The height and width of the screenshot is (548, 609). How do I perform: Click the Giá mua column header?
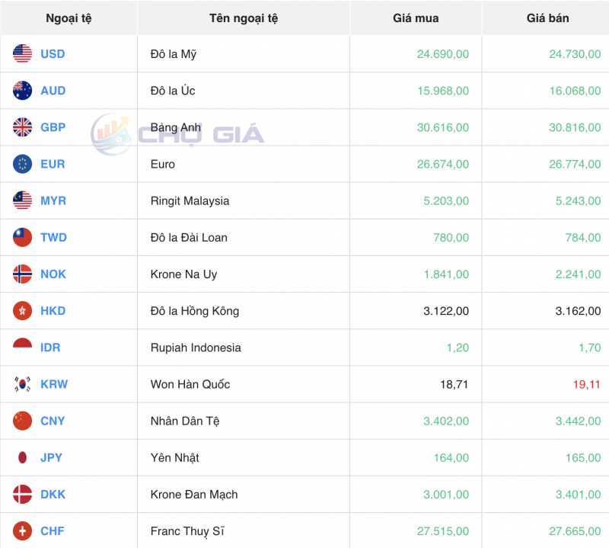415,18
